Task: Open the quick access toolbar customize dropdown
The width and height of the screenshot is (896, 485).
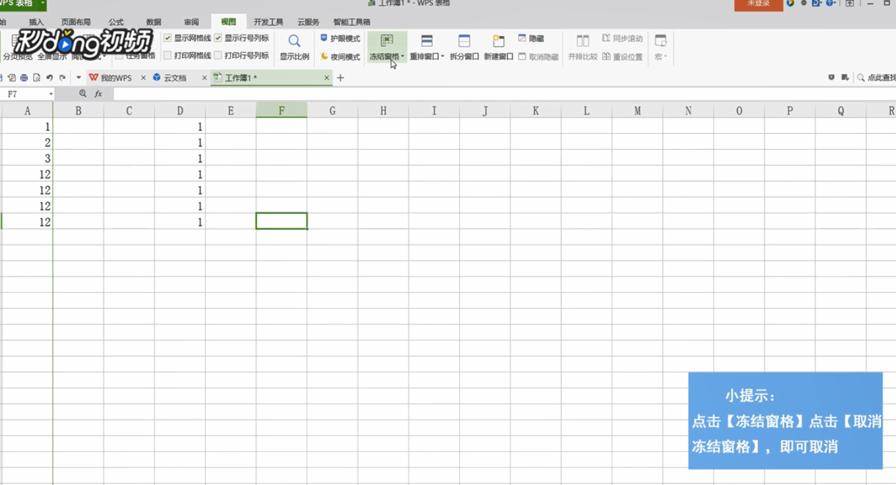Action: coord(78,78)
